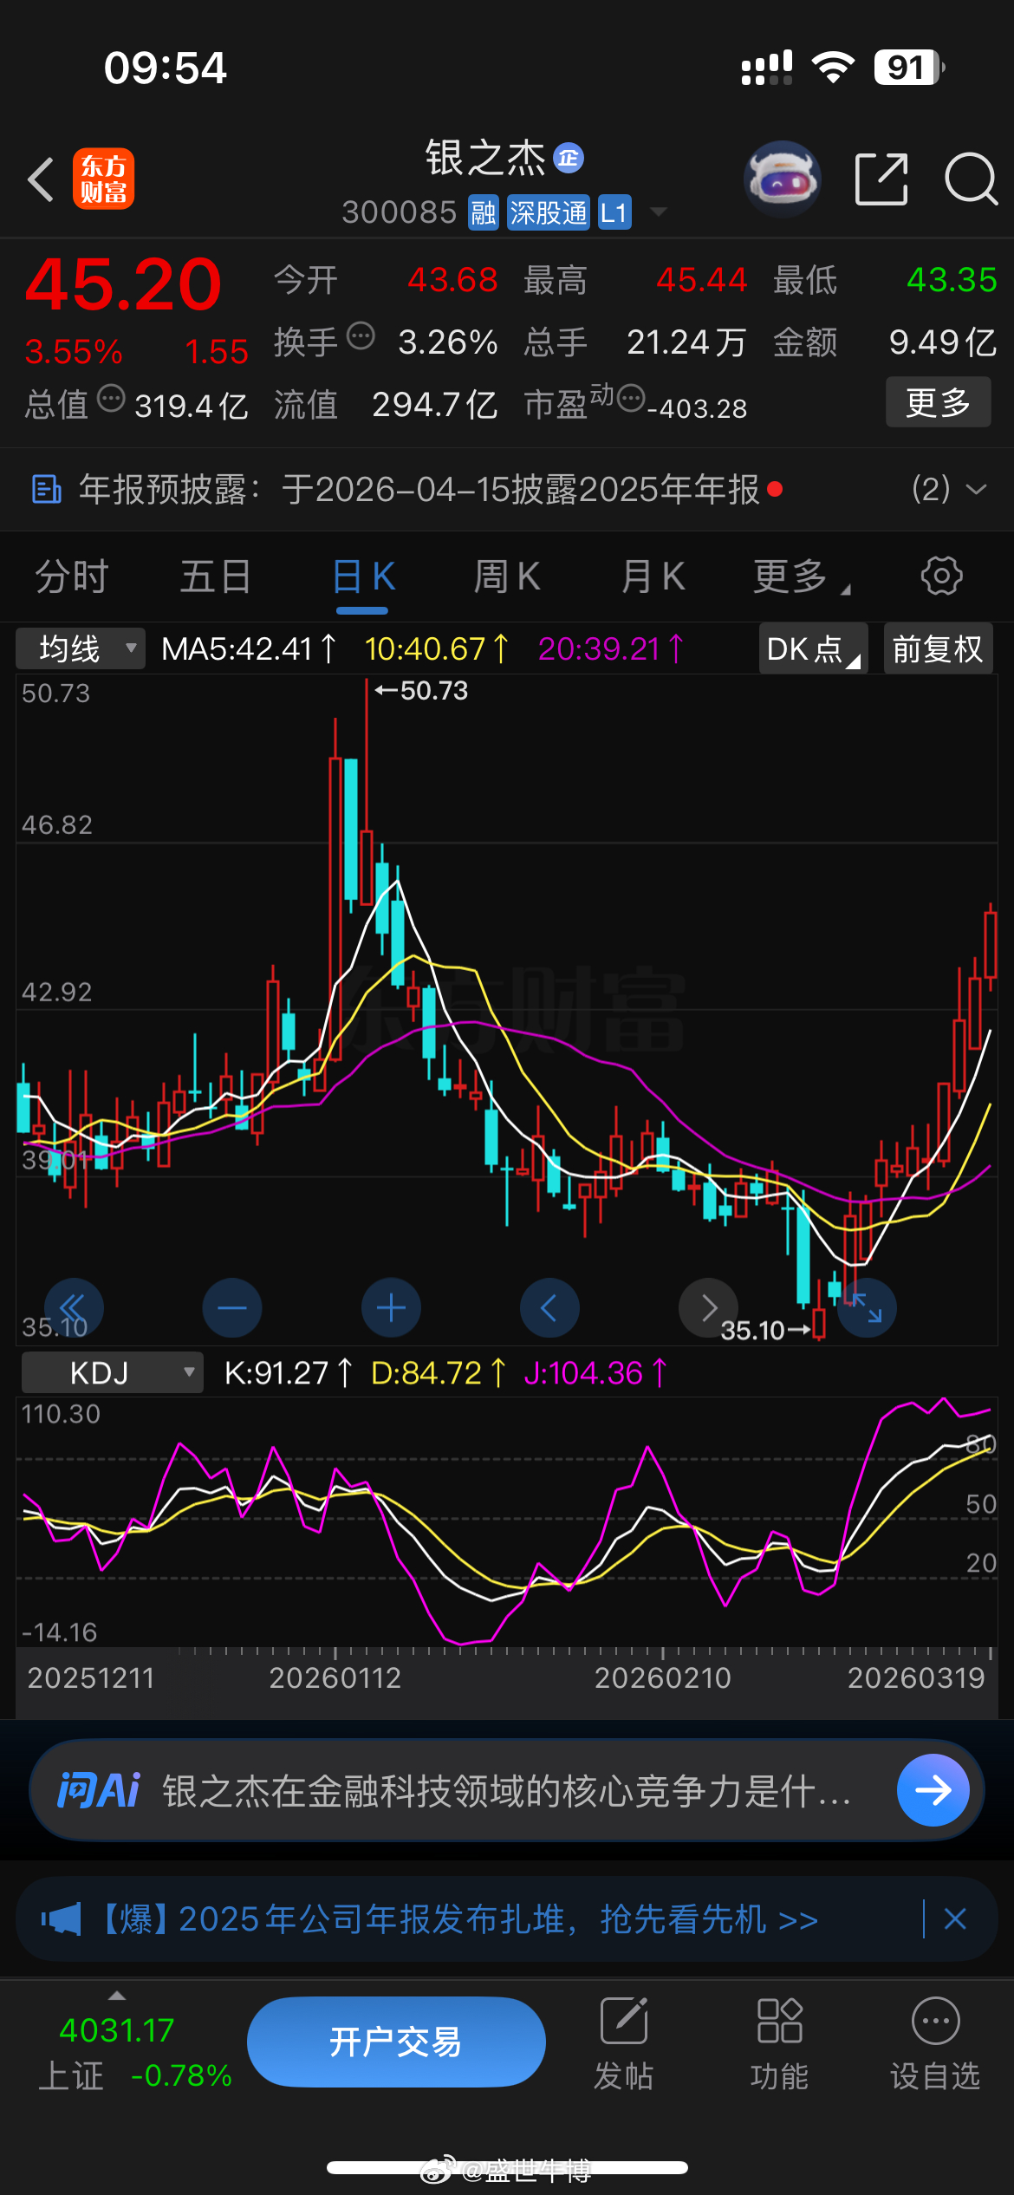Open the KDJ indicator dropdown

113,1372
